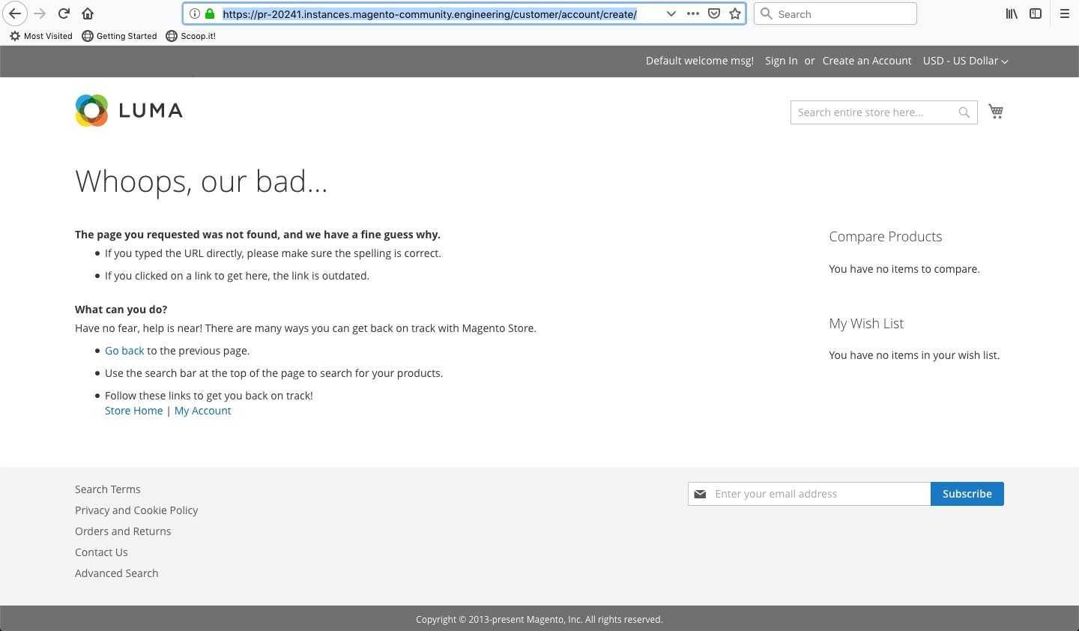Click the store search magnifier icon
The image size is (1079, 631).
[x=964, y=112]
